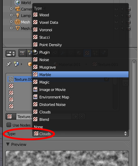The image size is (138, 166).
Task: Pick the Stucci texture type
Action: [x=80, y=37]
